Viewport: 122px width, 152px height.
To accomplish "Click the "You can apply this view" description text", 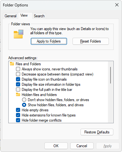I will (69, 31).
